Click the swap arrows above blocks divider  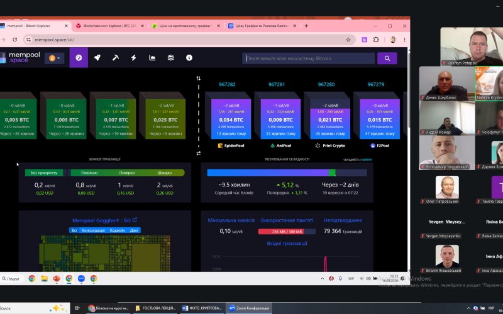tap(198, 78)
